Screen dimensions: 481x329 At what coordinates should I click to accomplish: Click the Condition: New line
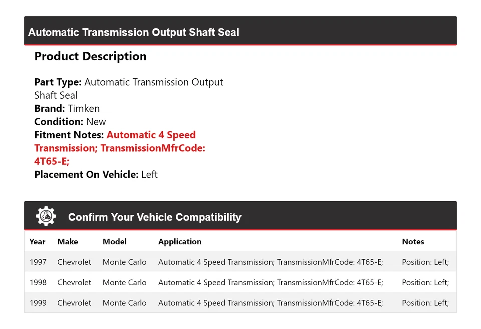click(x=70, y=121)
